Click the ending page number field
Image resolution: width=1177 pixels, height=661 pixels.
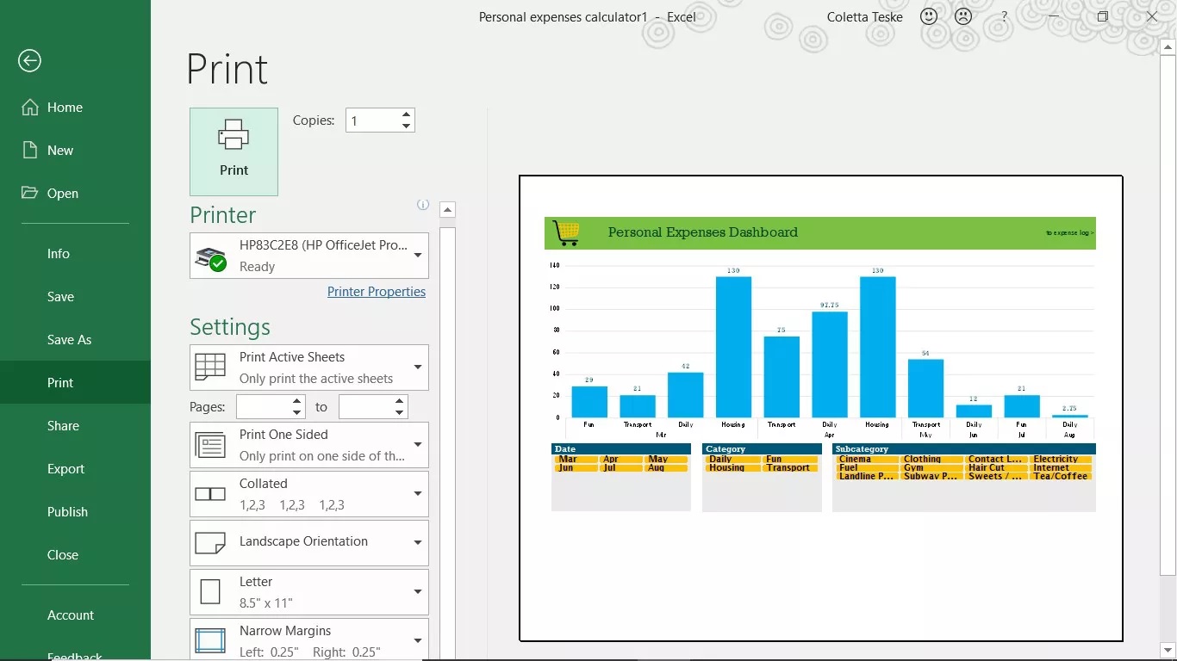365,407
